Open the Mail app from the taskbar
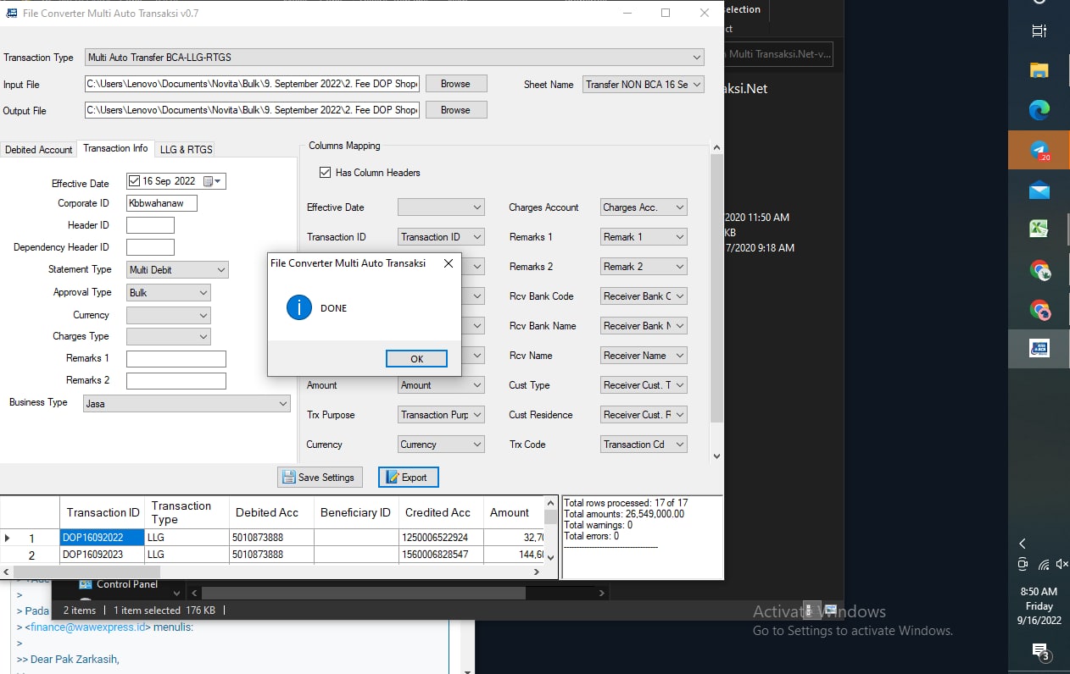Screen dimensions: 1070x674 (x=1039, y=191)
